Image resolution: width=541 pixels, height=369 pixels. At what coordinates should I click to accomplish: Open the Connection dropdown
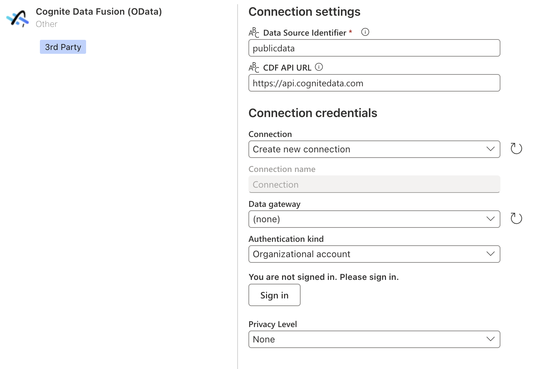tap(374, 149)
